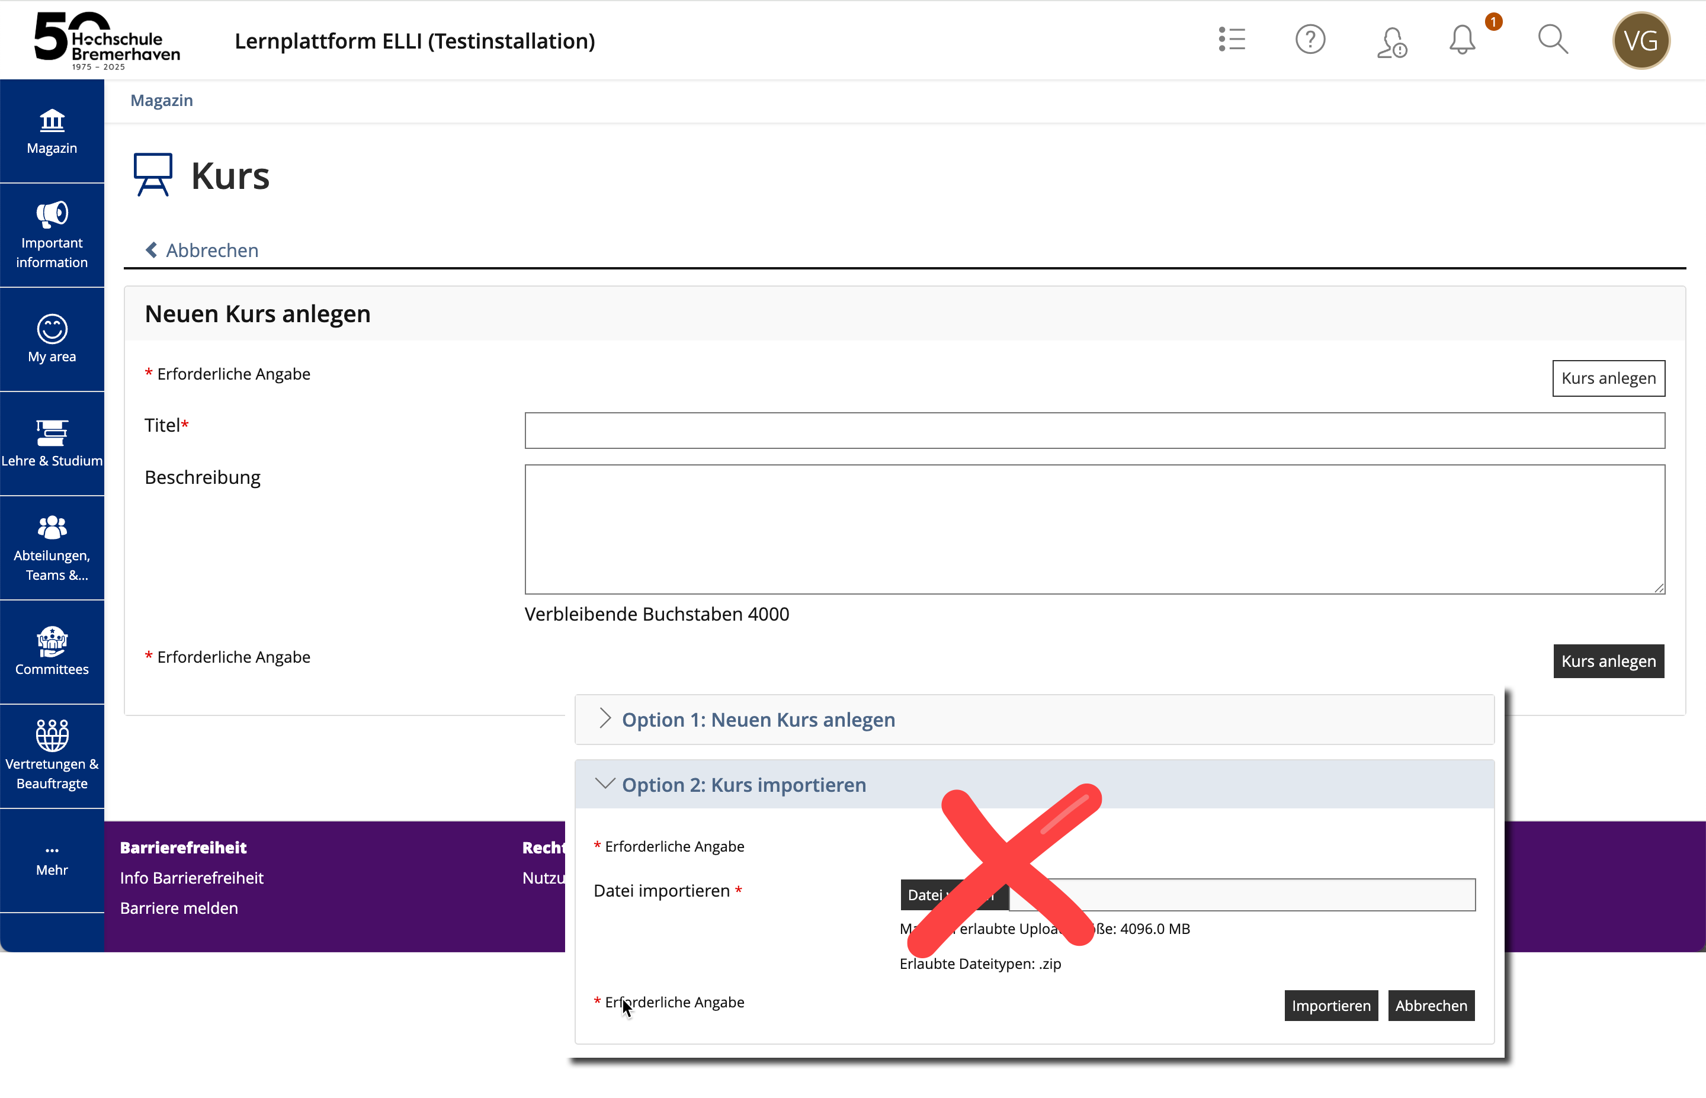Click the dark Kurs anlegen button

1608,661
